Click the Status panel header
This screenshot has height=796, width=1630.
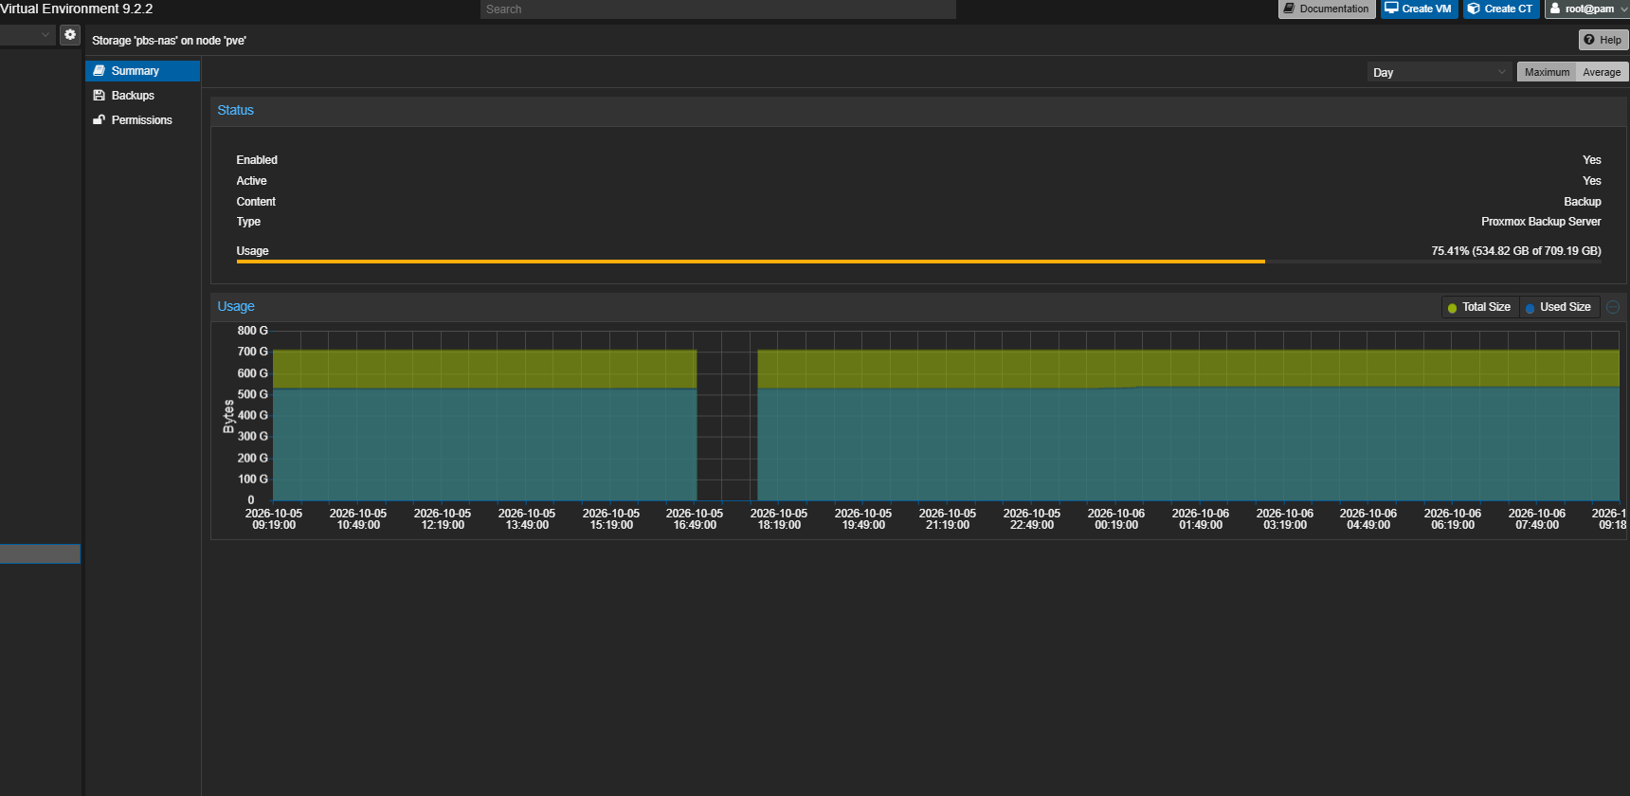click(x=918, y=111)
